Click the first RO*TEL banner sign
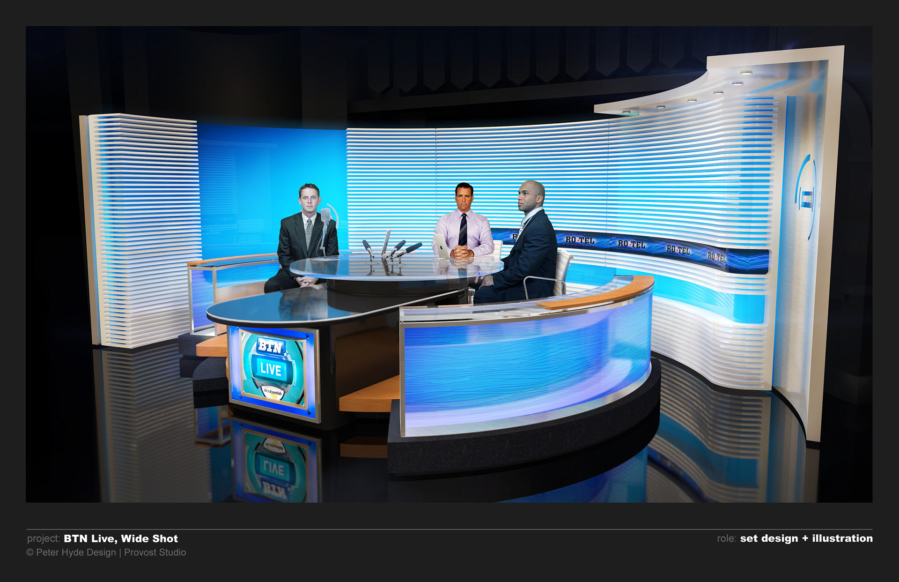 [579, 239]
